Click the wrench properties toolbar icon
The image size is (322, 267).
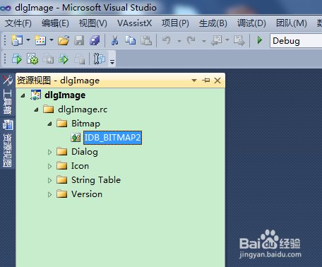click(100, 59)
